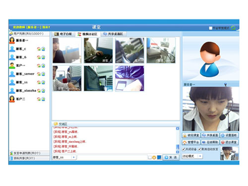Click the webcam icon beside 游客_6

point(43,57)
